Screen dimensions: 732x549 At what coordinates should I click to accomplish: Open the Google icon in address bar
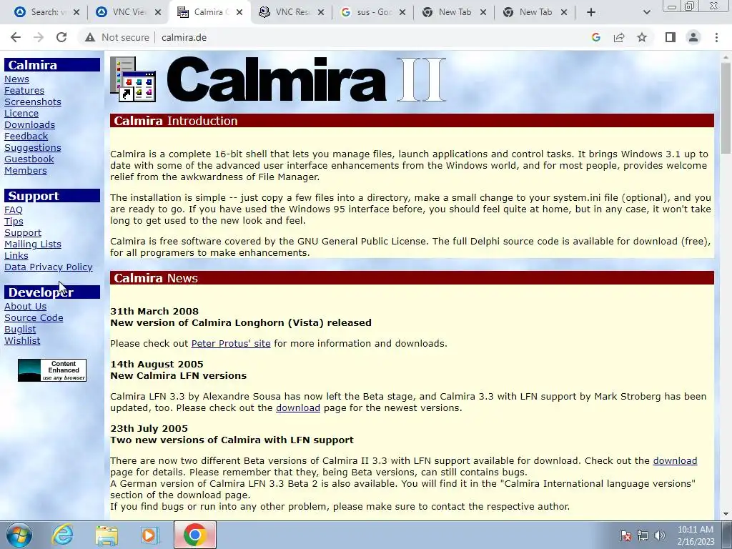[x=595, y=37]
